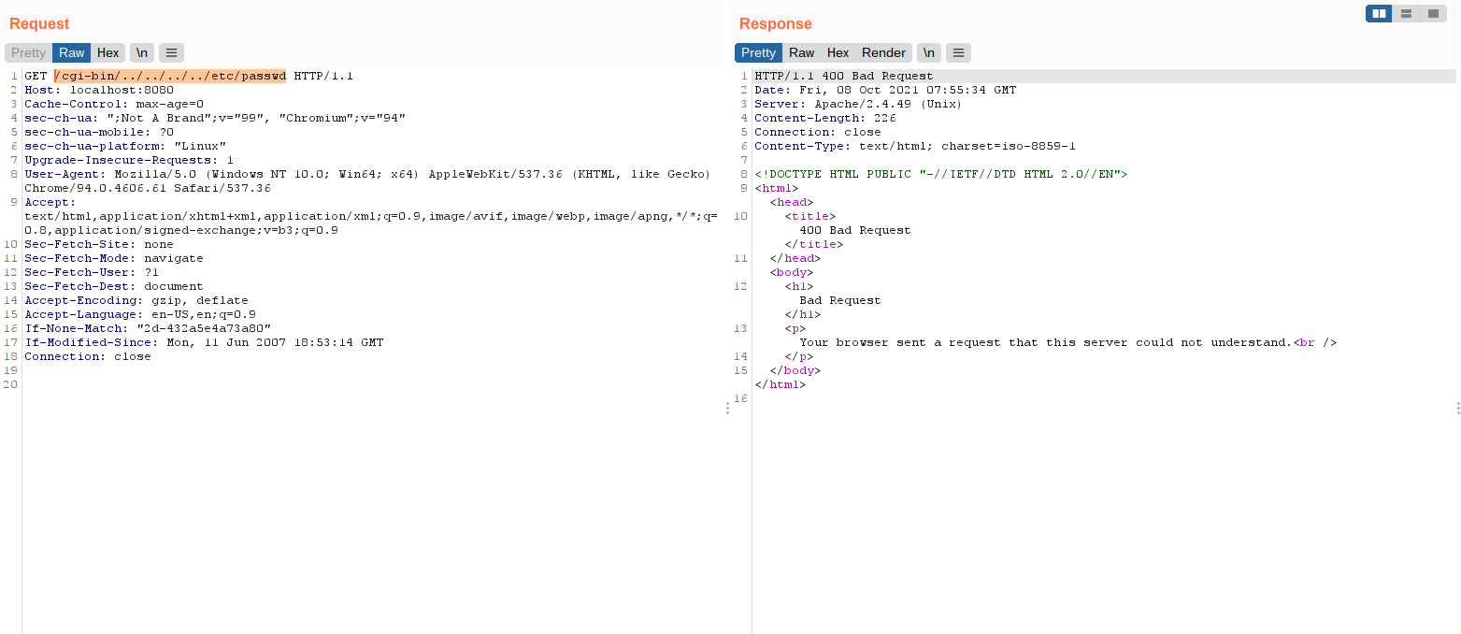Screen dimensions: 1461x634
Task: Click the Accept-Encoding: gzip, deflate line
Action: coord(136,300)
